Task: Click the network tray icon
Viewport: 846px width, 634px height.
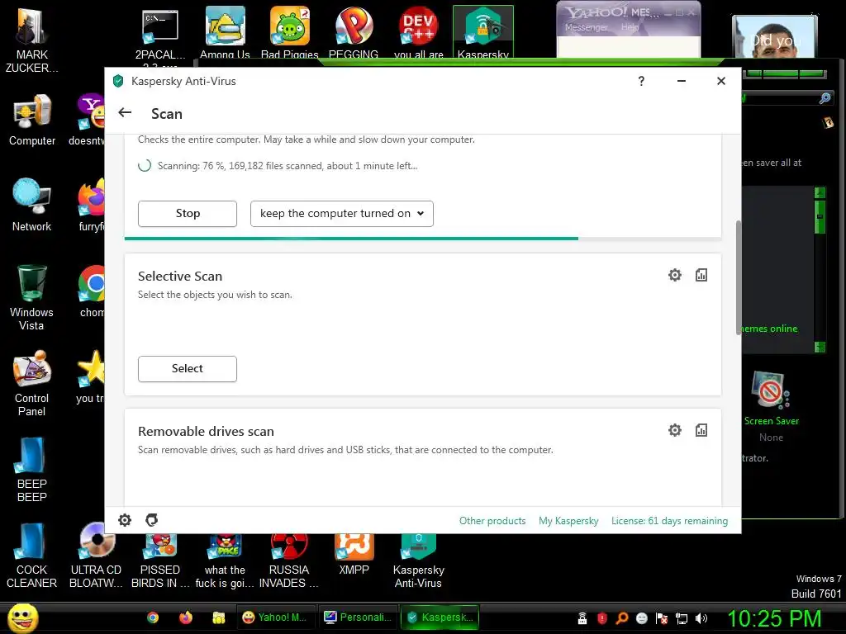Action: 682,618
